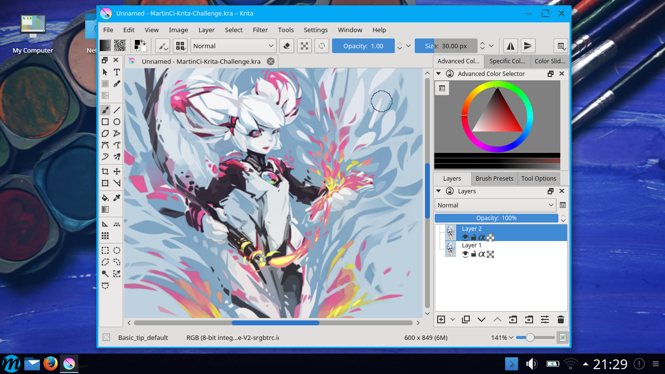Select the Rectangle shape tool
Viewport: 665px width, 374px height.
tap(105, 122)
